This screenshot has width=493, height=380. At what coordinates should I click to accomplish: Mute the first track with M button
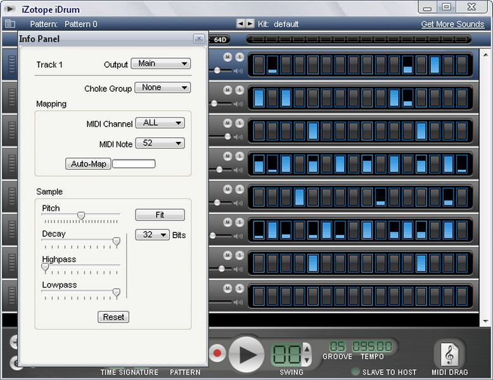(x=228, y=57)
